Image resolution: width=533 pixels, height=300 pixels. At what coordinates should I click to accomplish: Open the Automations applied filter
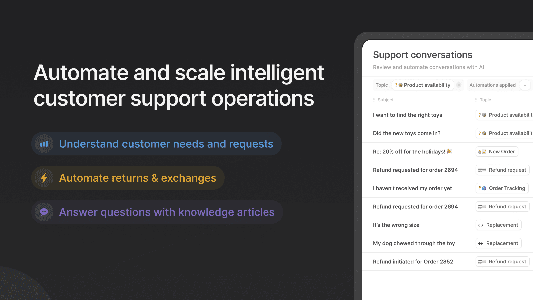[x=493, y=85]
